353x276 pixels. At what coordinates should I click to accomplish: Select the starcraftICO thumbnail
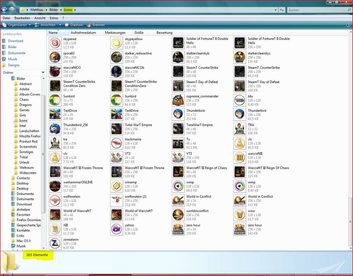click(x=55, y=72)
